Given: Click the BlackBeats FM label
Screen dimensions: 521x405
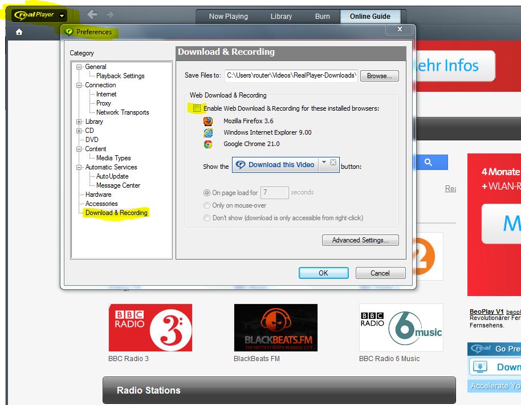Looking at the screenshot, I should click(257, 359).
